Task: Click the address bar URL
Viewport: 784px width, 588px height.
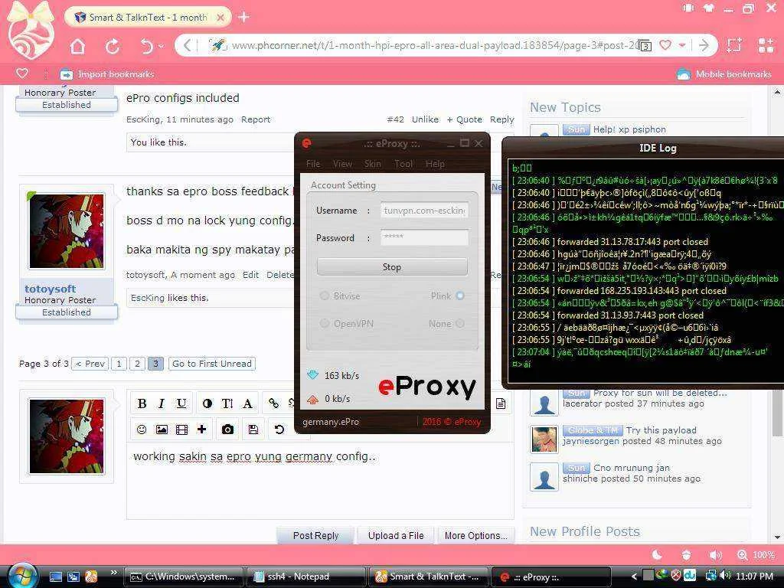Action: coord(435,45)
